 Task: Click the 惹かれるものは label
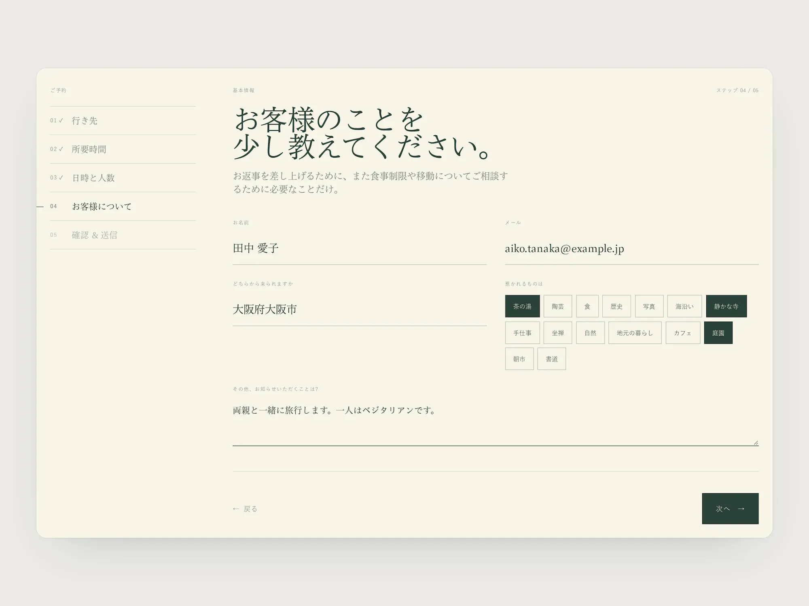[x=524, y=284]
